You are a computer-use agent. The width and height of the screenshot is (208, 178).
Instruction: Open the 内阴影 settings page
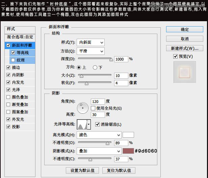click(x=18, y=75)
